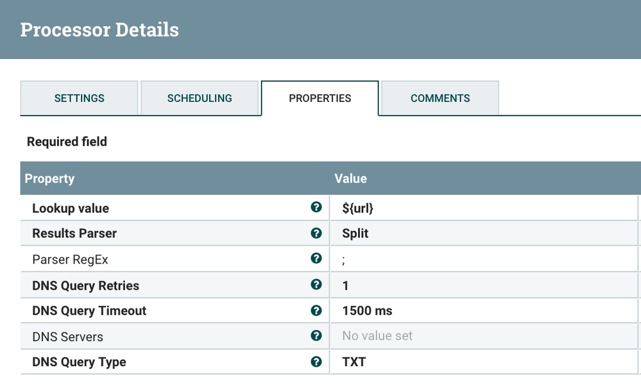Open help for DNS Query Retries
The width and height of the screenshot is (641, 386).
pos(316,285)
